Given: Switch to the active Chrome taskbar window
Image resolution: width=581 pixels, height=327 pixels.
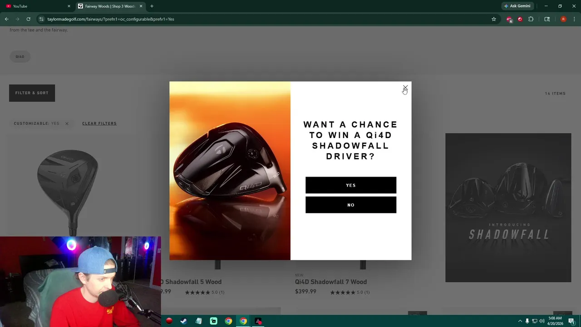Looking at the screenshot, I should pyautogui.click(x=243, y=321).
